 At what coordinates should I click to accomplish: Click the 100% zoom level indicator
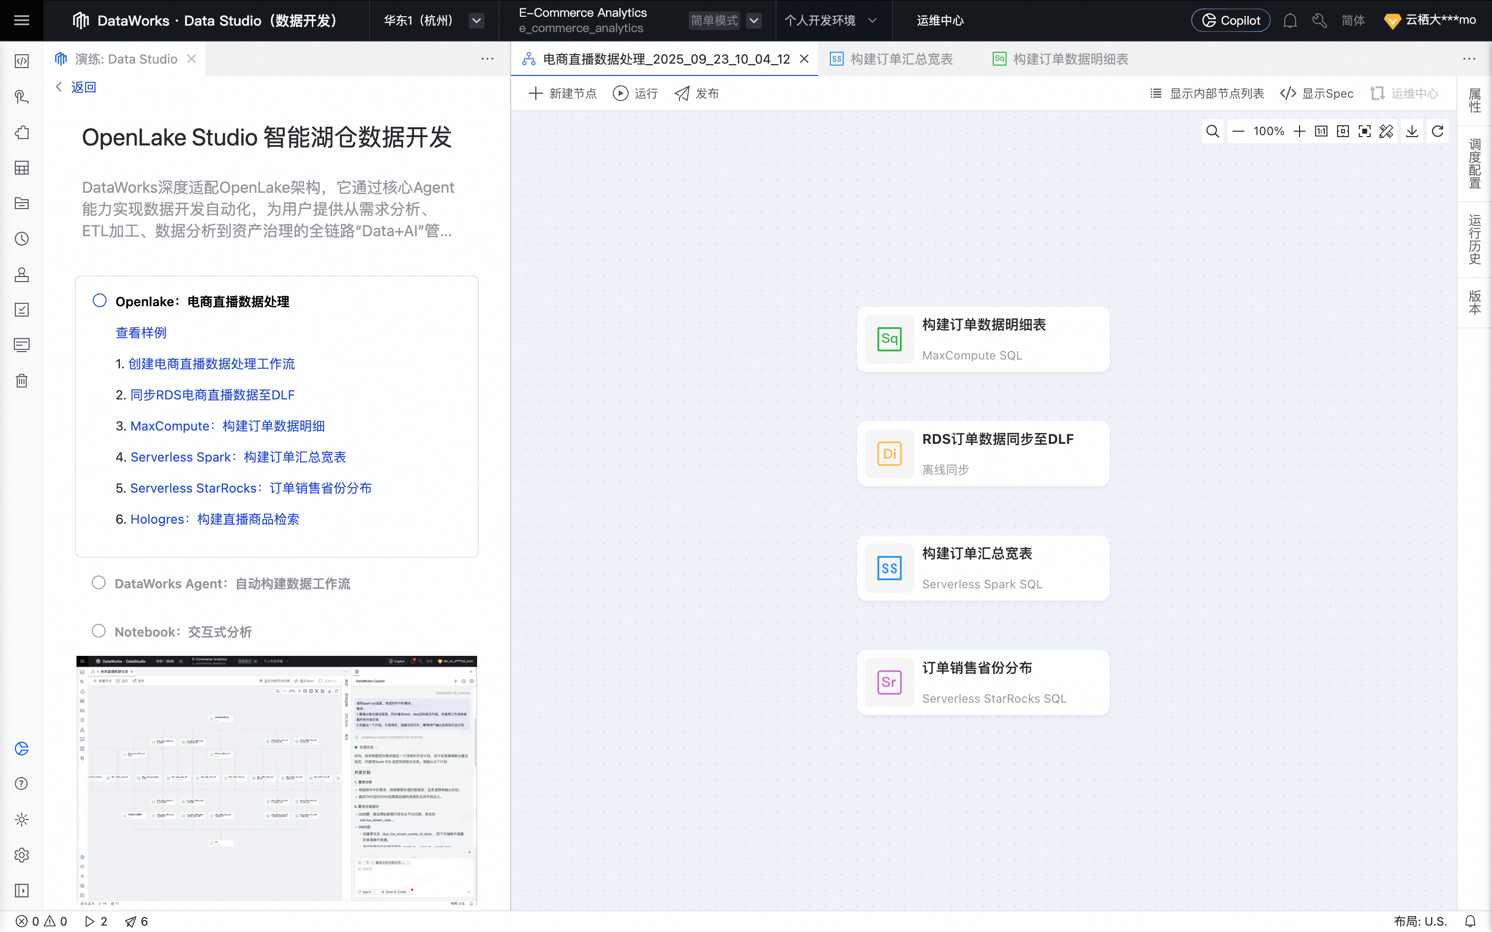click(1268, 131)
